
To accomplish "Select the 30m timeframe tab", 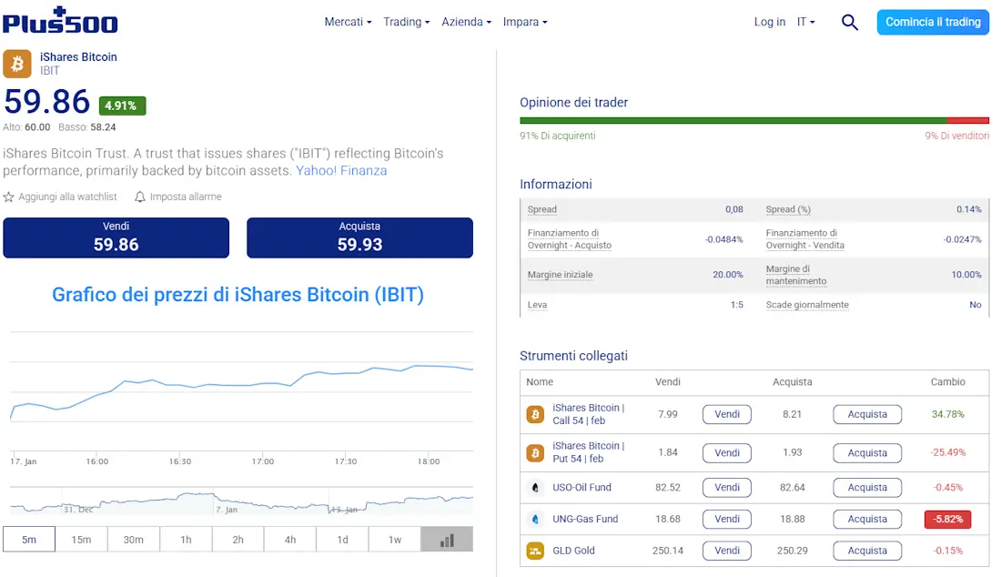I will (134, 540).
